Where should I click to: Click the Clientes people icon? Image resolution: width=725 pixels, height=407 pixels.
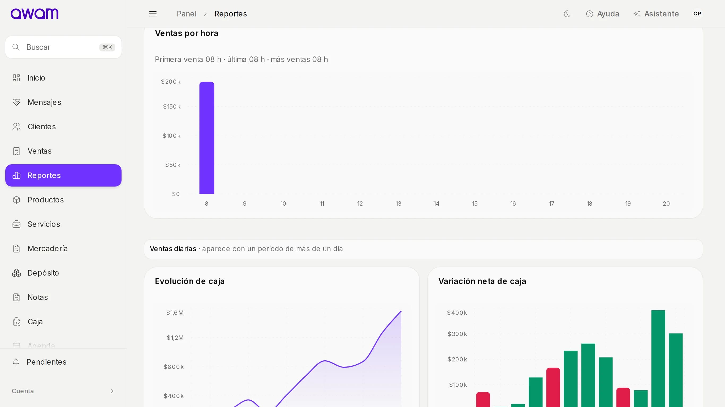[x=16, y=127]
